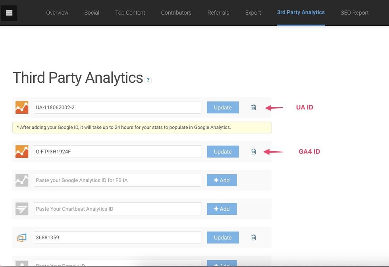Add the Google Analytics ID for FB IA
Image resolution: width=389 pixels, height=267 pixels.
point(221,180)
